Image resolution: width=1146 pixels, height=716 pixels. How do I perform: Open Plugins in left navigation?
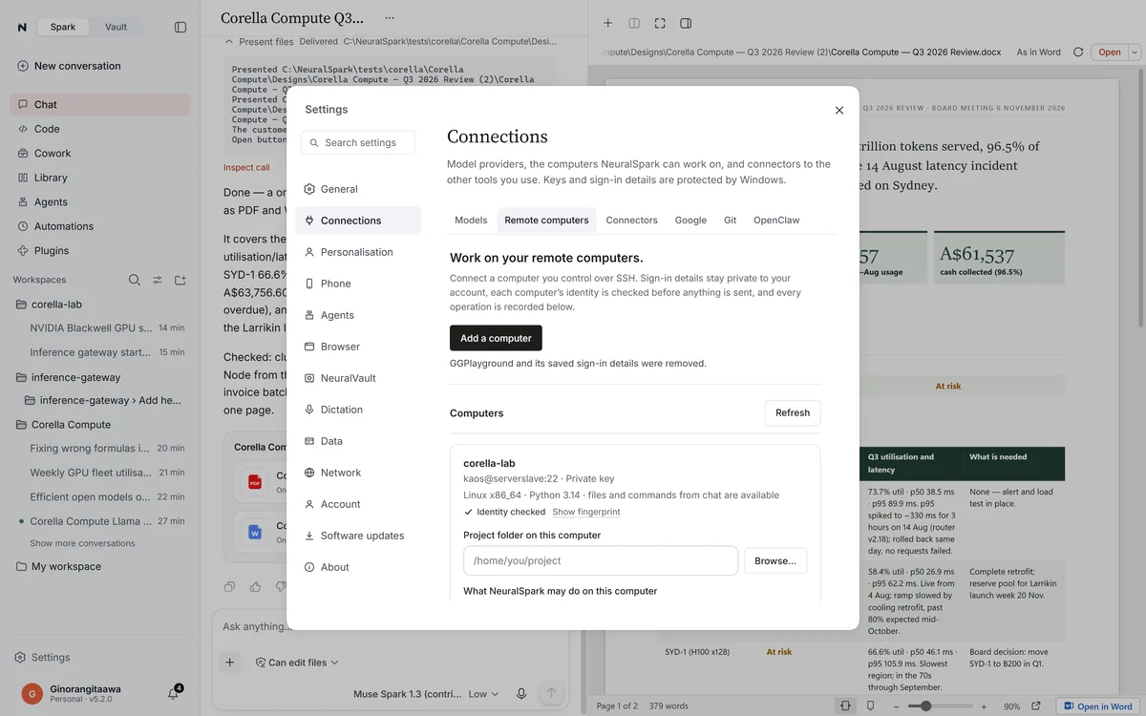100,250
